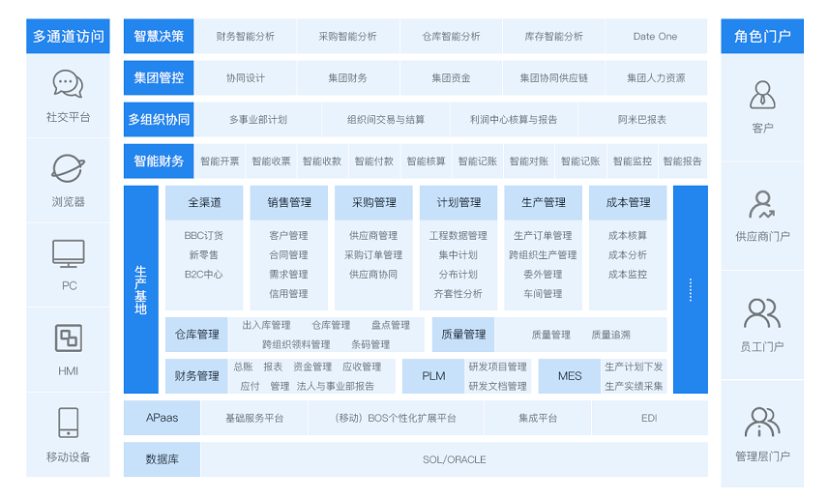Select 利润中心核算与报告 cell
The width and height of the screenshot is (828, 499).
pos(514,119)
